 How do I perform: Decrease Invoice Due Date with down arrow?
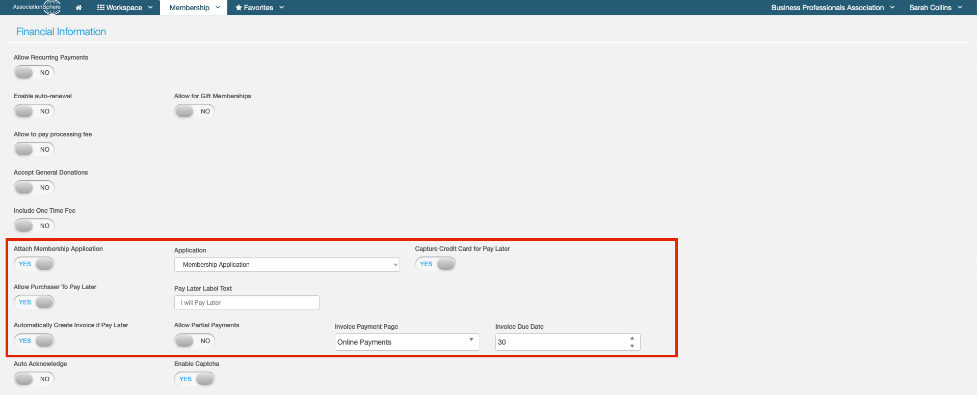[632, 346]
